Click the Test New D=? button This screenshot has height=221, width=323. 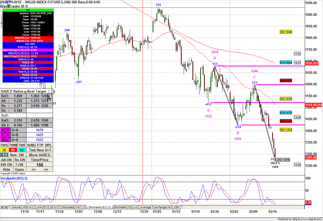40,150
